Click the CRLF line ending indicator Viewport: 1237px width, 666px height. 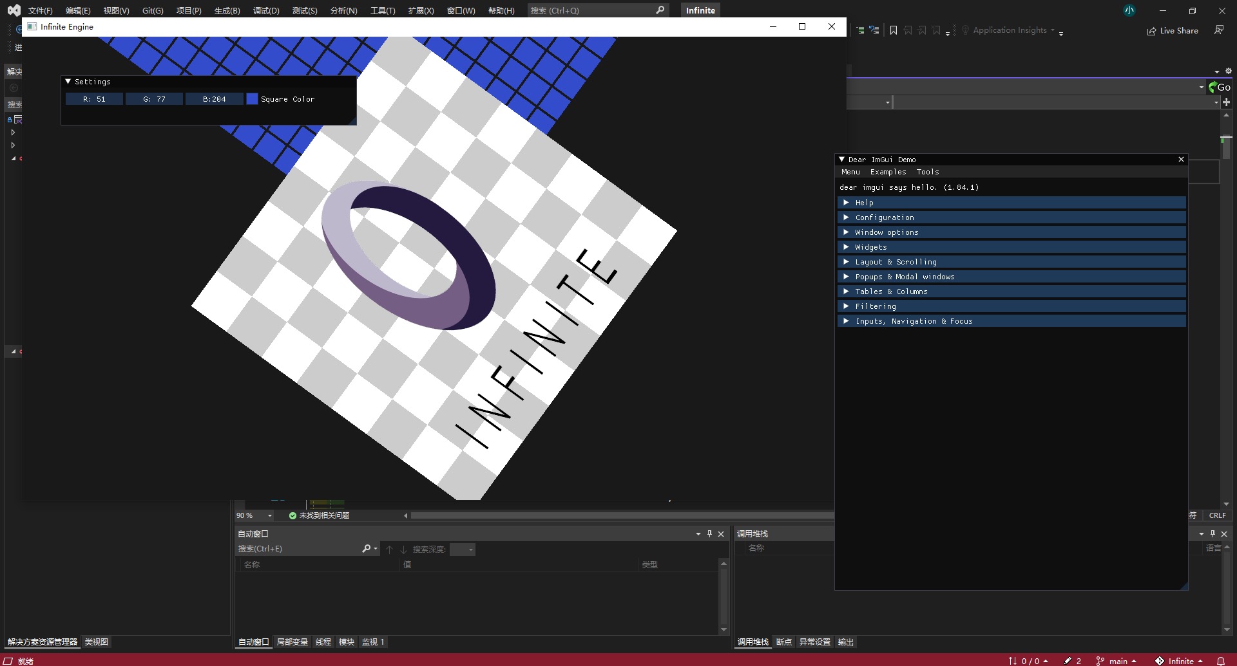tap(1217, 515)
